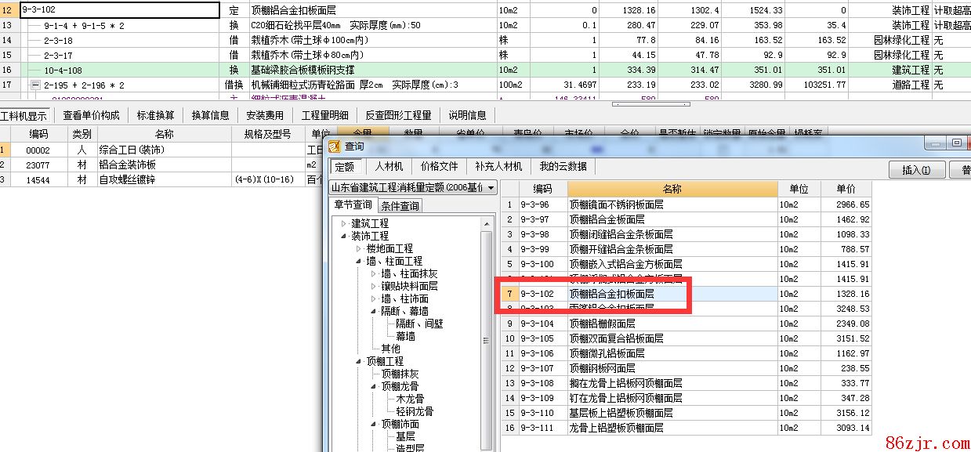Switch to the 人材机 tab

(x=389, y=166)
